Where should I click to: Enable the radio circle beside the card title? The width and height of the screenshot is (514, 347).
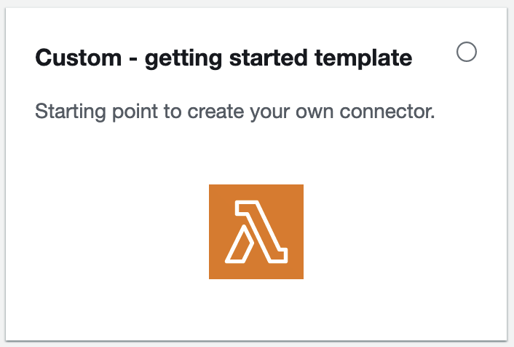coord(467,52)
